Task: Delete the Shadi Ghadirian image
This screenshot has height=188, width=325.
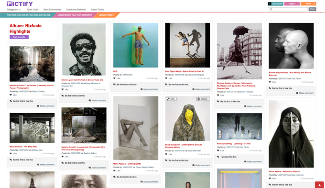Action: 203,99
